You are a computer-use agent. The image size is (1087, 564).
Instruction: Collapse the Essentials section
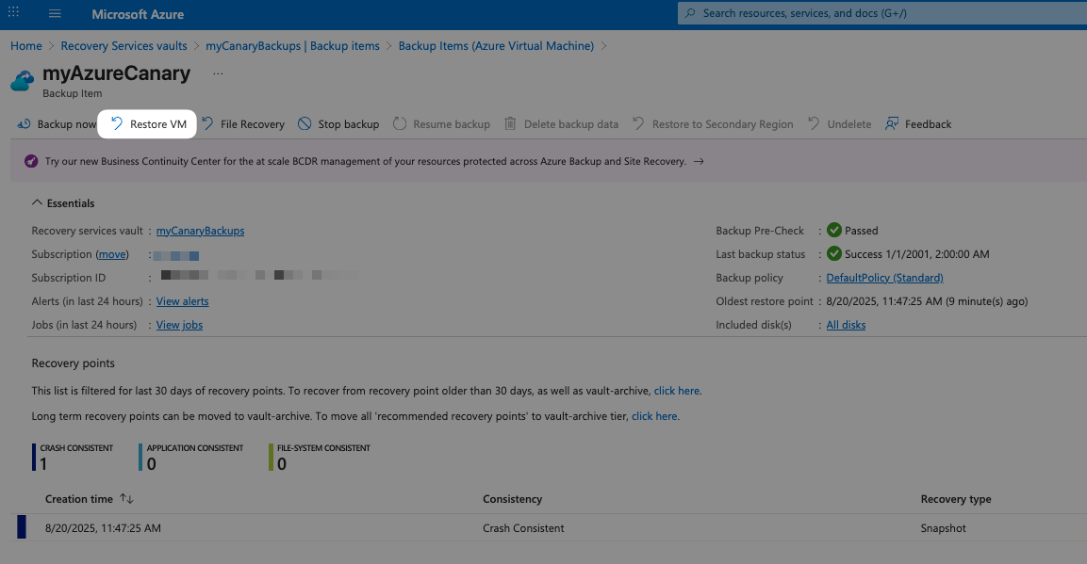tap(37, 202)
